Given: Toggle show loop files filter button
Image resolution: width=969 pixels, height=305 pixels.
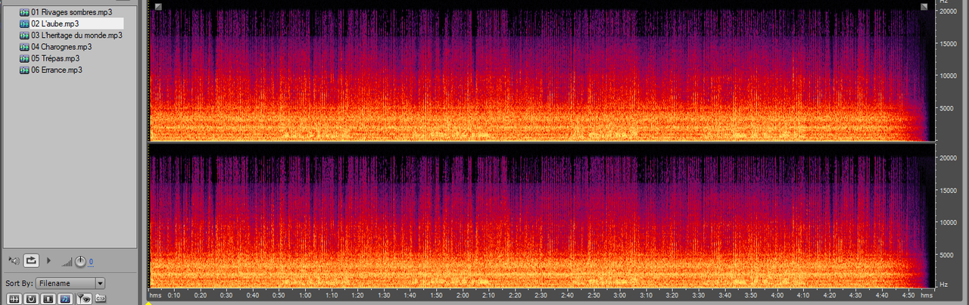Looking at the screenshot, I should pos(31,299).
